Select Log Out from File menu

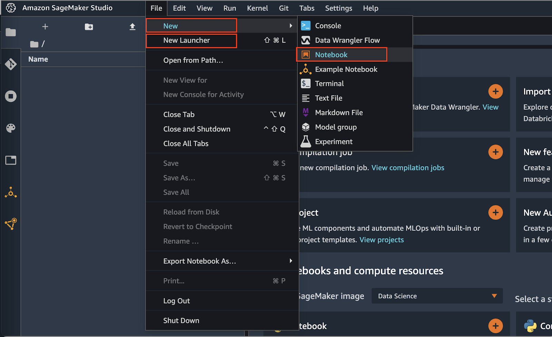tap(176, 301)
